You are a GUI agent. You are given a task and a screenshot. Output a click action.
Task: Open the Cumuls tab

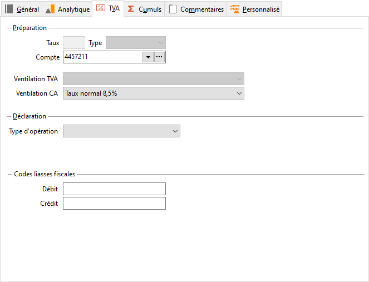coord(144,9)
